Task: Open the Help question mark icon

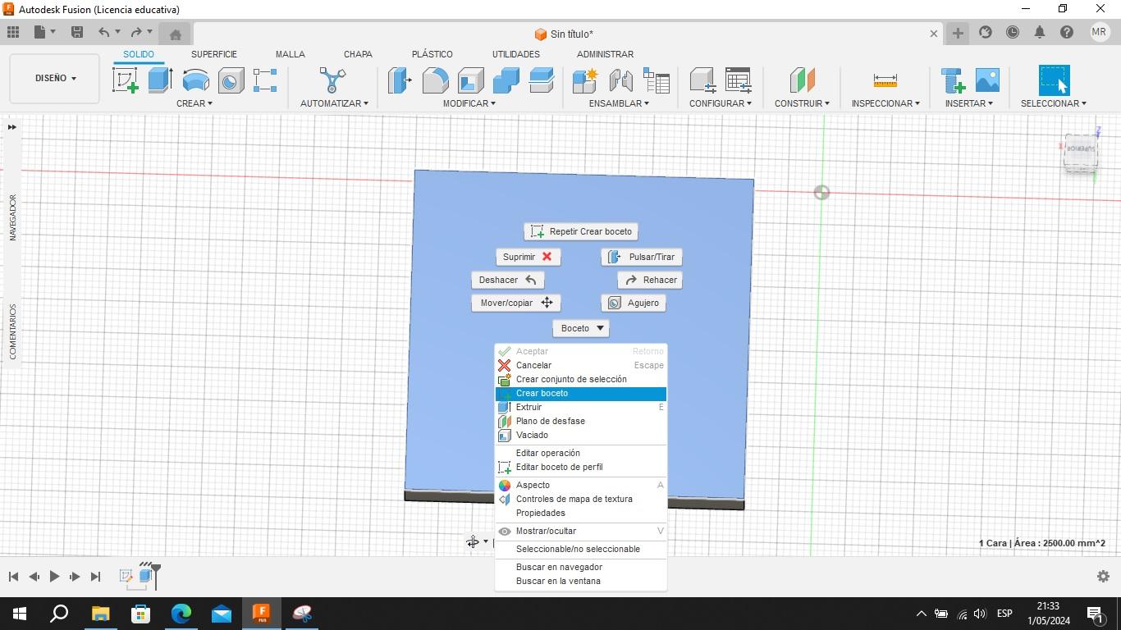Action: [1067, 32]
